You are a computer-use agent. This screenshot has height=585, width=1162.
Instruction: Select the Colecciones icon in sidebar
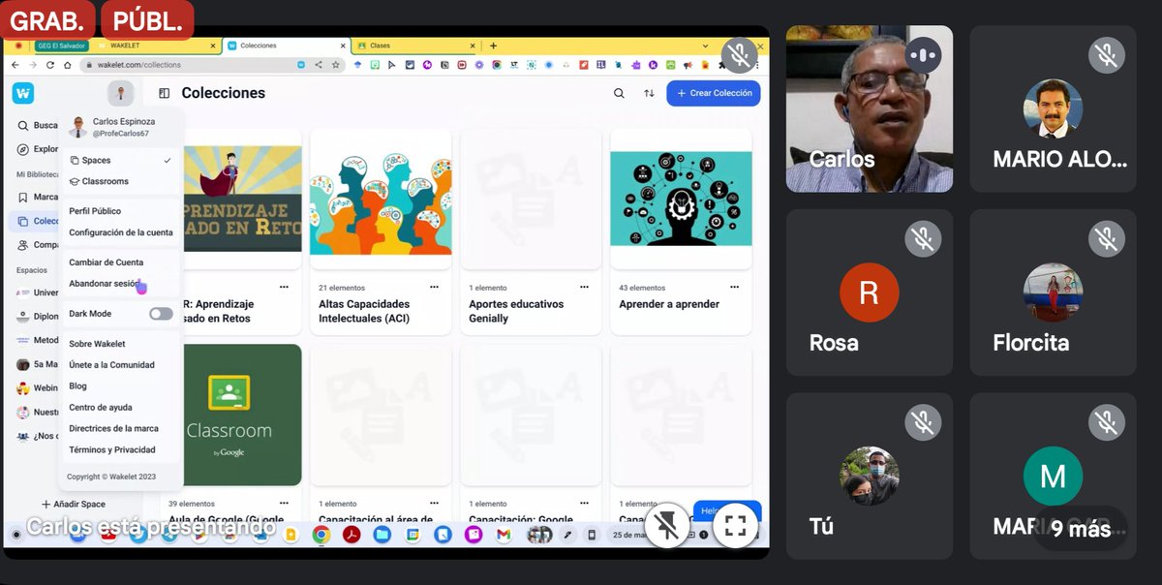coord(24,221)
